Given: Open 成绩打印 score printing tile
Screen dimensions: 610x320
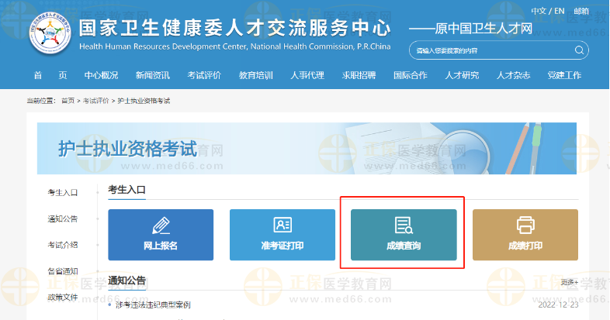Looking at the screenshot, I should click(525, 234).
